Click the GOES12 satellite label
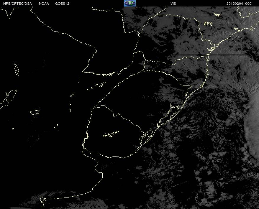The width and height of the screenshot is (259, 209). pos(62,4)
